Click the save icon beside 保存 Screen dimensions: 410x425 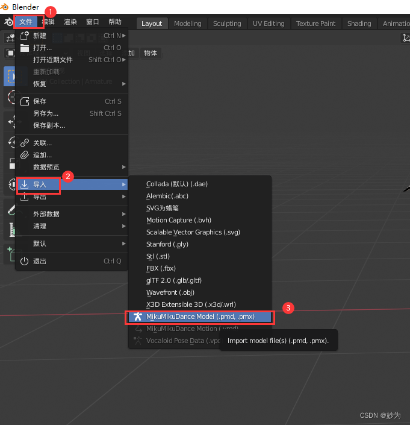click(x=24, y=101)
